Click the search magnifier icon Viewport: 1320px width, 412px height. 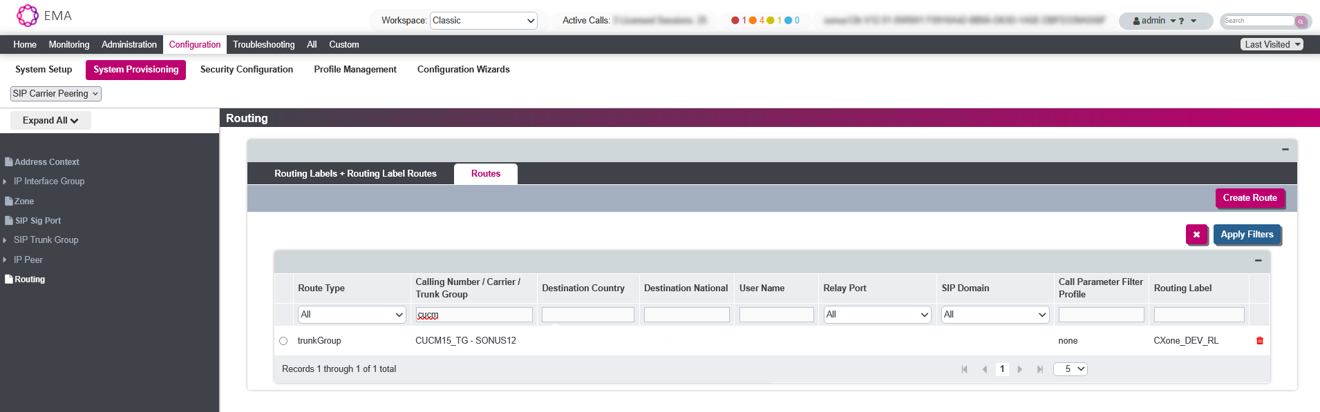coord(1301,21)
